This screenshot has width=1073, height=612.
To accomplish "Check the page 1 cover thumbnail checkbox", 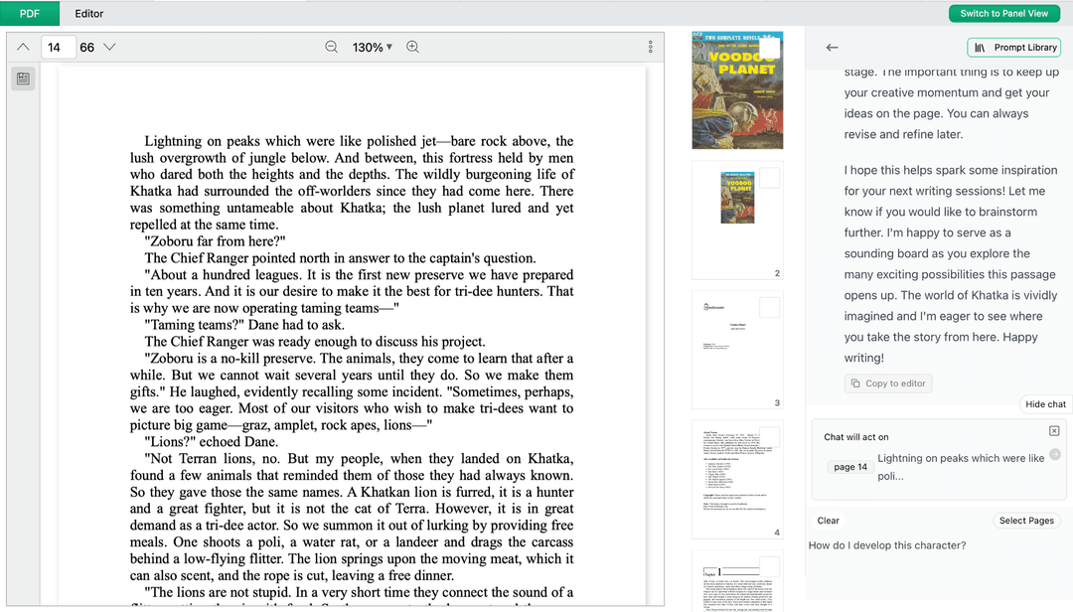I will point(770,47).
